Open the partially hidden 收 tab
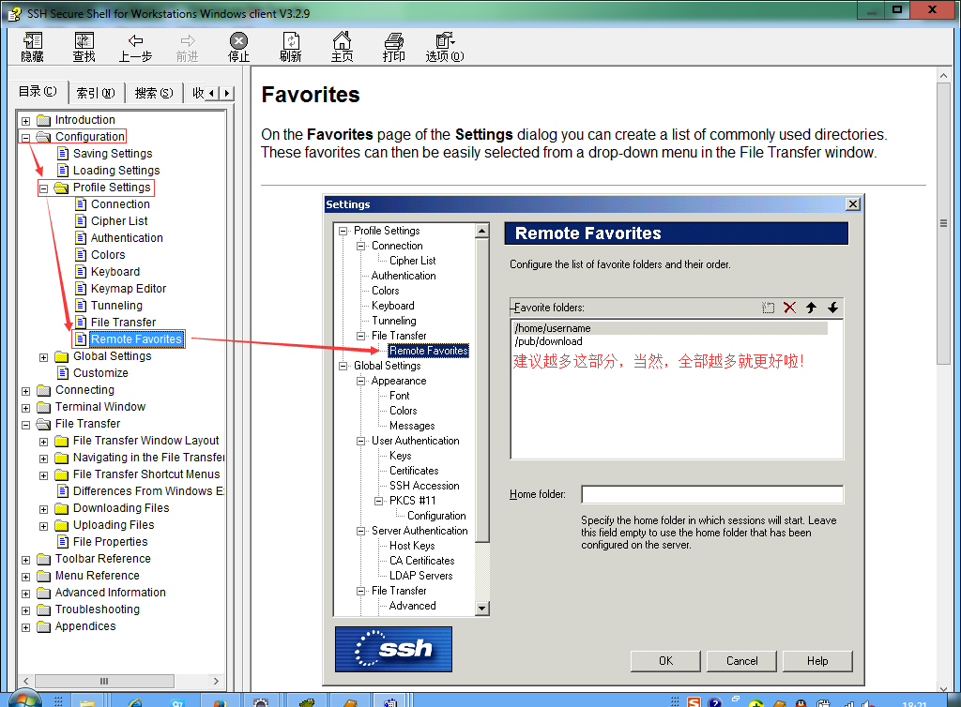Viewport: 961px width, 707px height. tap(197, 93)
